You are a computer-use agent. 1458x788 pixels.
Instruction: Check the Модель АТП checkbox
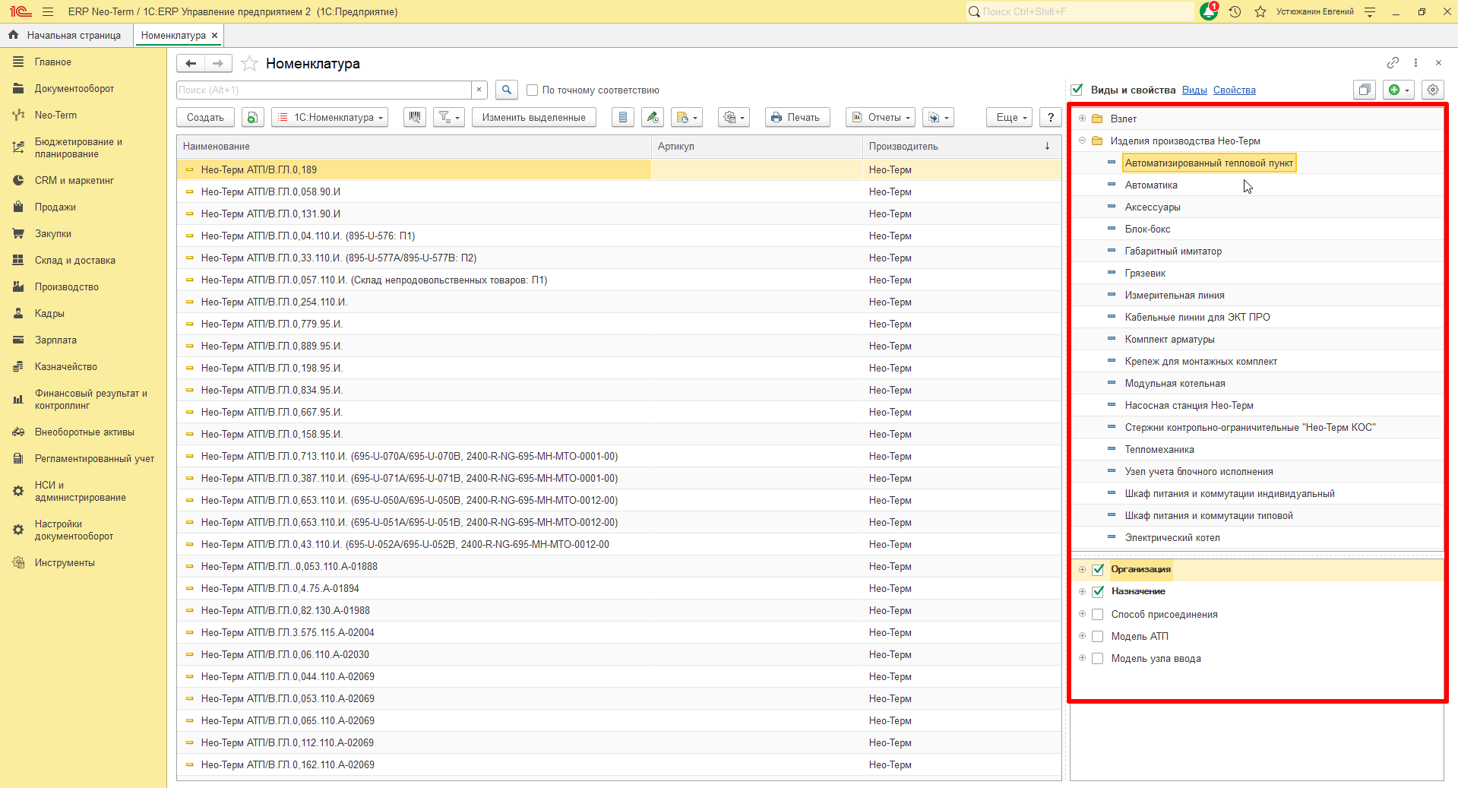(x=1098, y=636)
